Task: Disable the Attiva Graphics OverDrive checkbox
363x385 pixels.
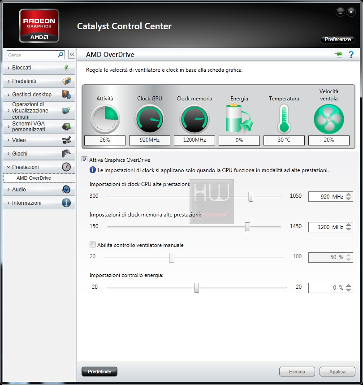Action: point(84,160)
